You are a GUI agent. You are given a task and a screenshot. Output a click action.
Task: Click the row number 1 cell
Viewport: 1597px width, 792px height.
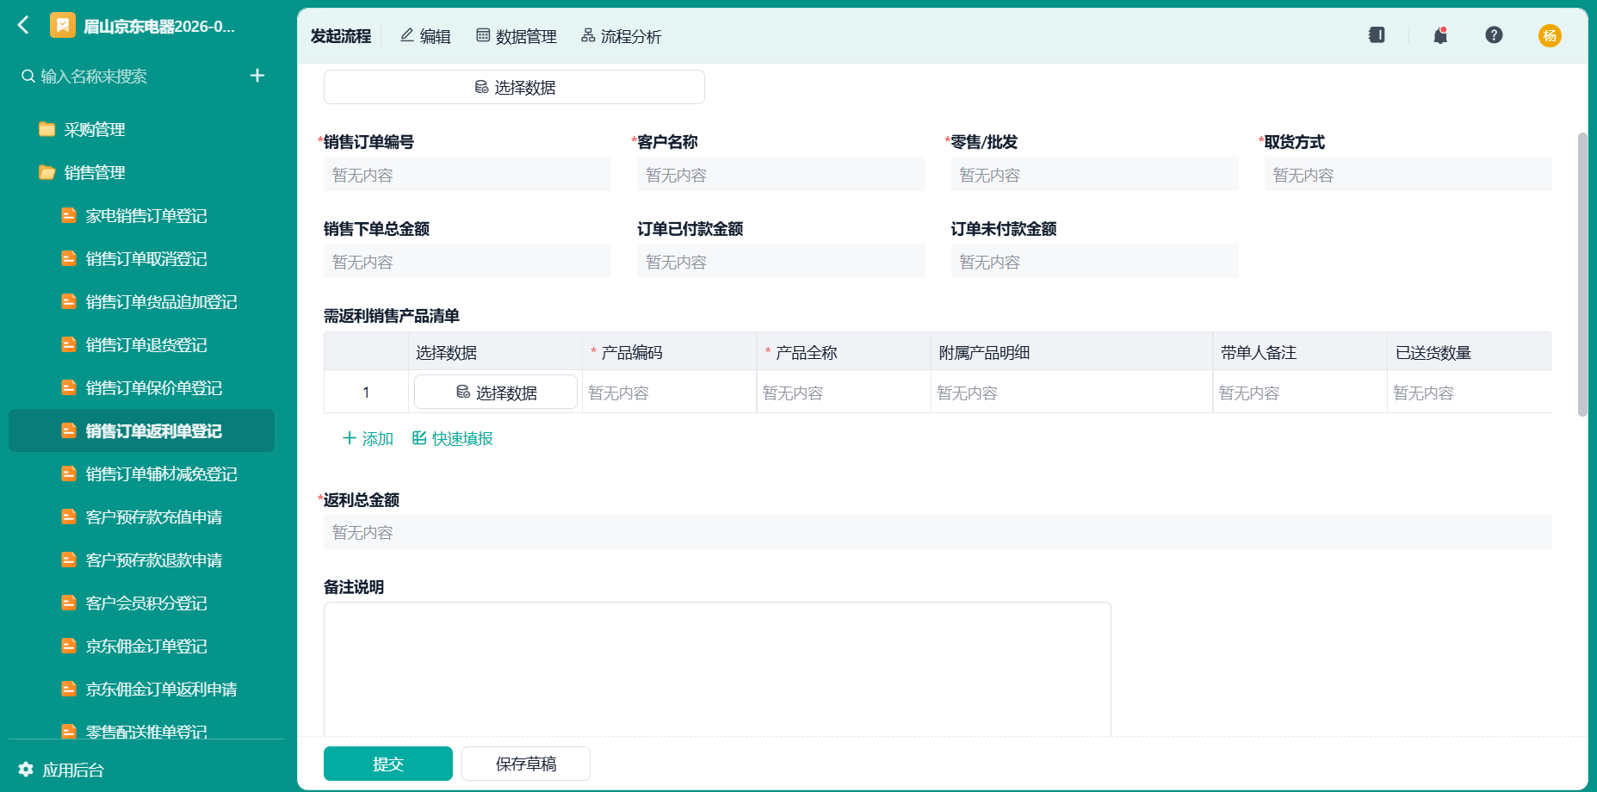pos(366,393)
